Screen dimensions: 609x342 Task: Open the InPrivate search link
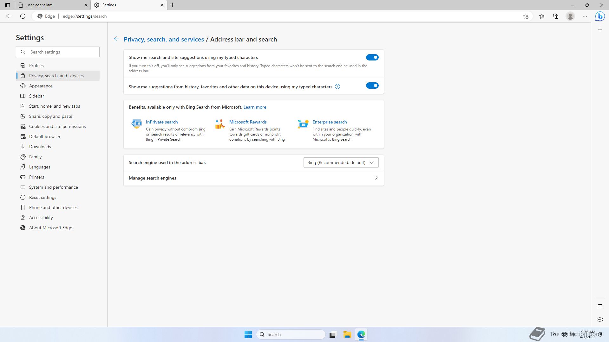[162, 122]
